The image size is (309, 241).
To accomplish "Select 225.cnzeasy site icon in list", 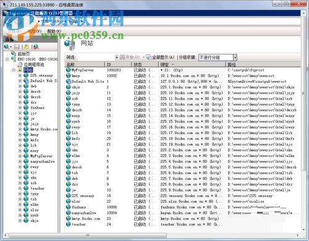I will (69, 195).
